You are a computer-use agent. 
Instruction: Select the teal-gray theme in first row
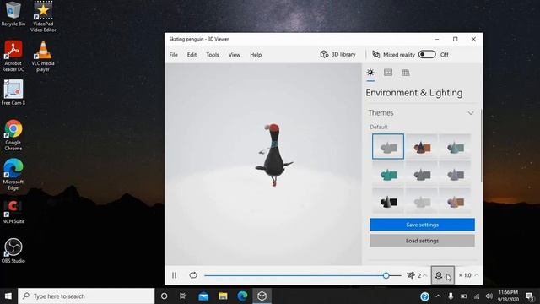click(455, 146)
